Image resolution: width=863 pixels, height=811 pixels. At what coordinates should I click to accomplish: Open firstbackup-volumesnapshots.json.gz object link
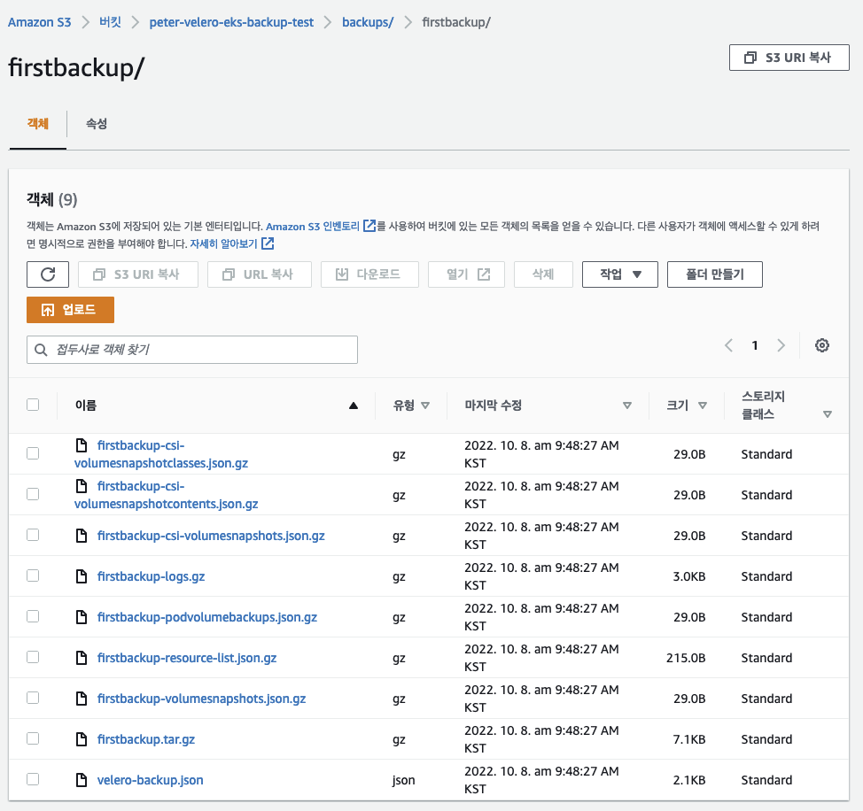pos(201,699)
